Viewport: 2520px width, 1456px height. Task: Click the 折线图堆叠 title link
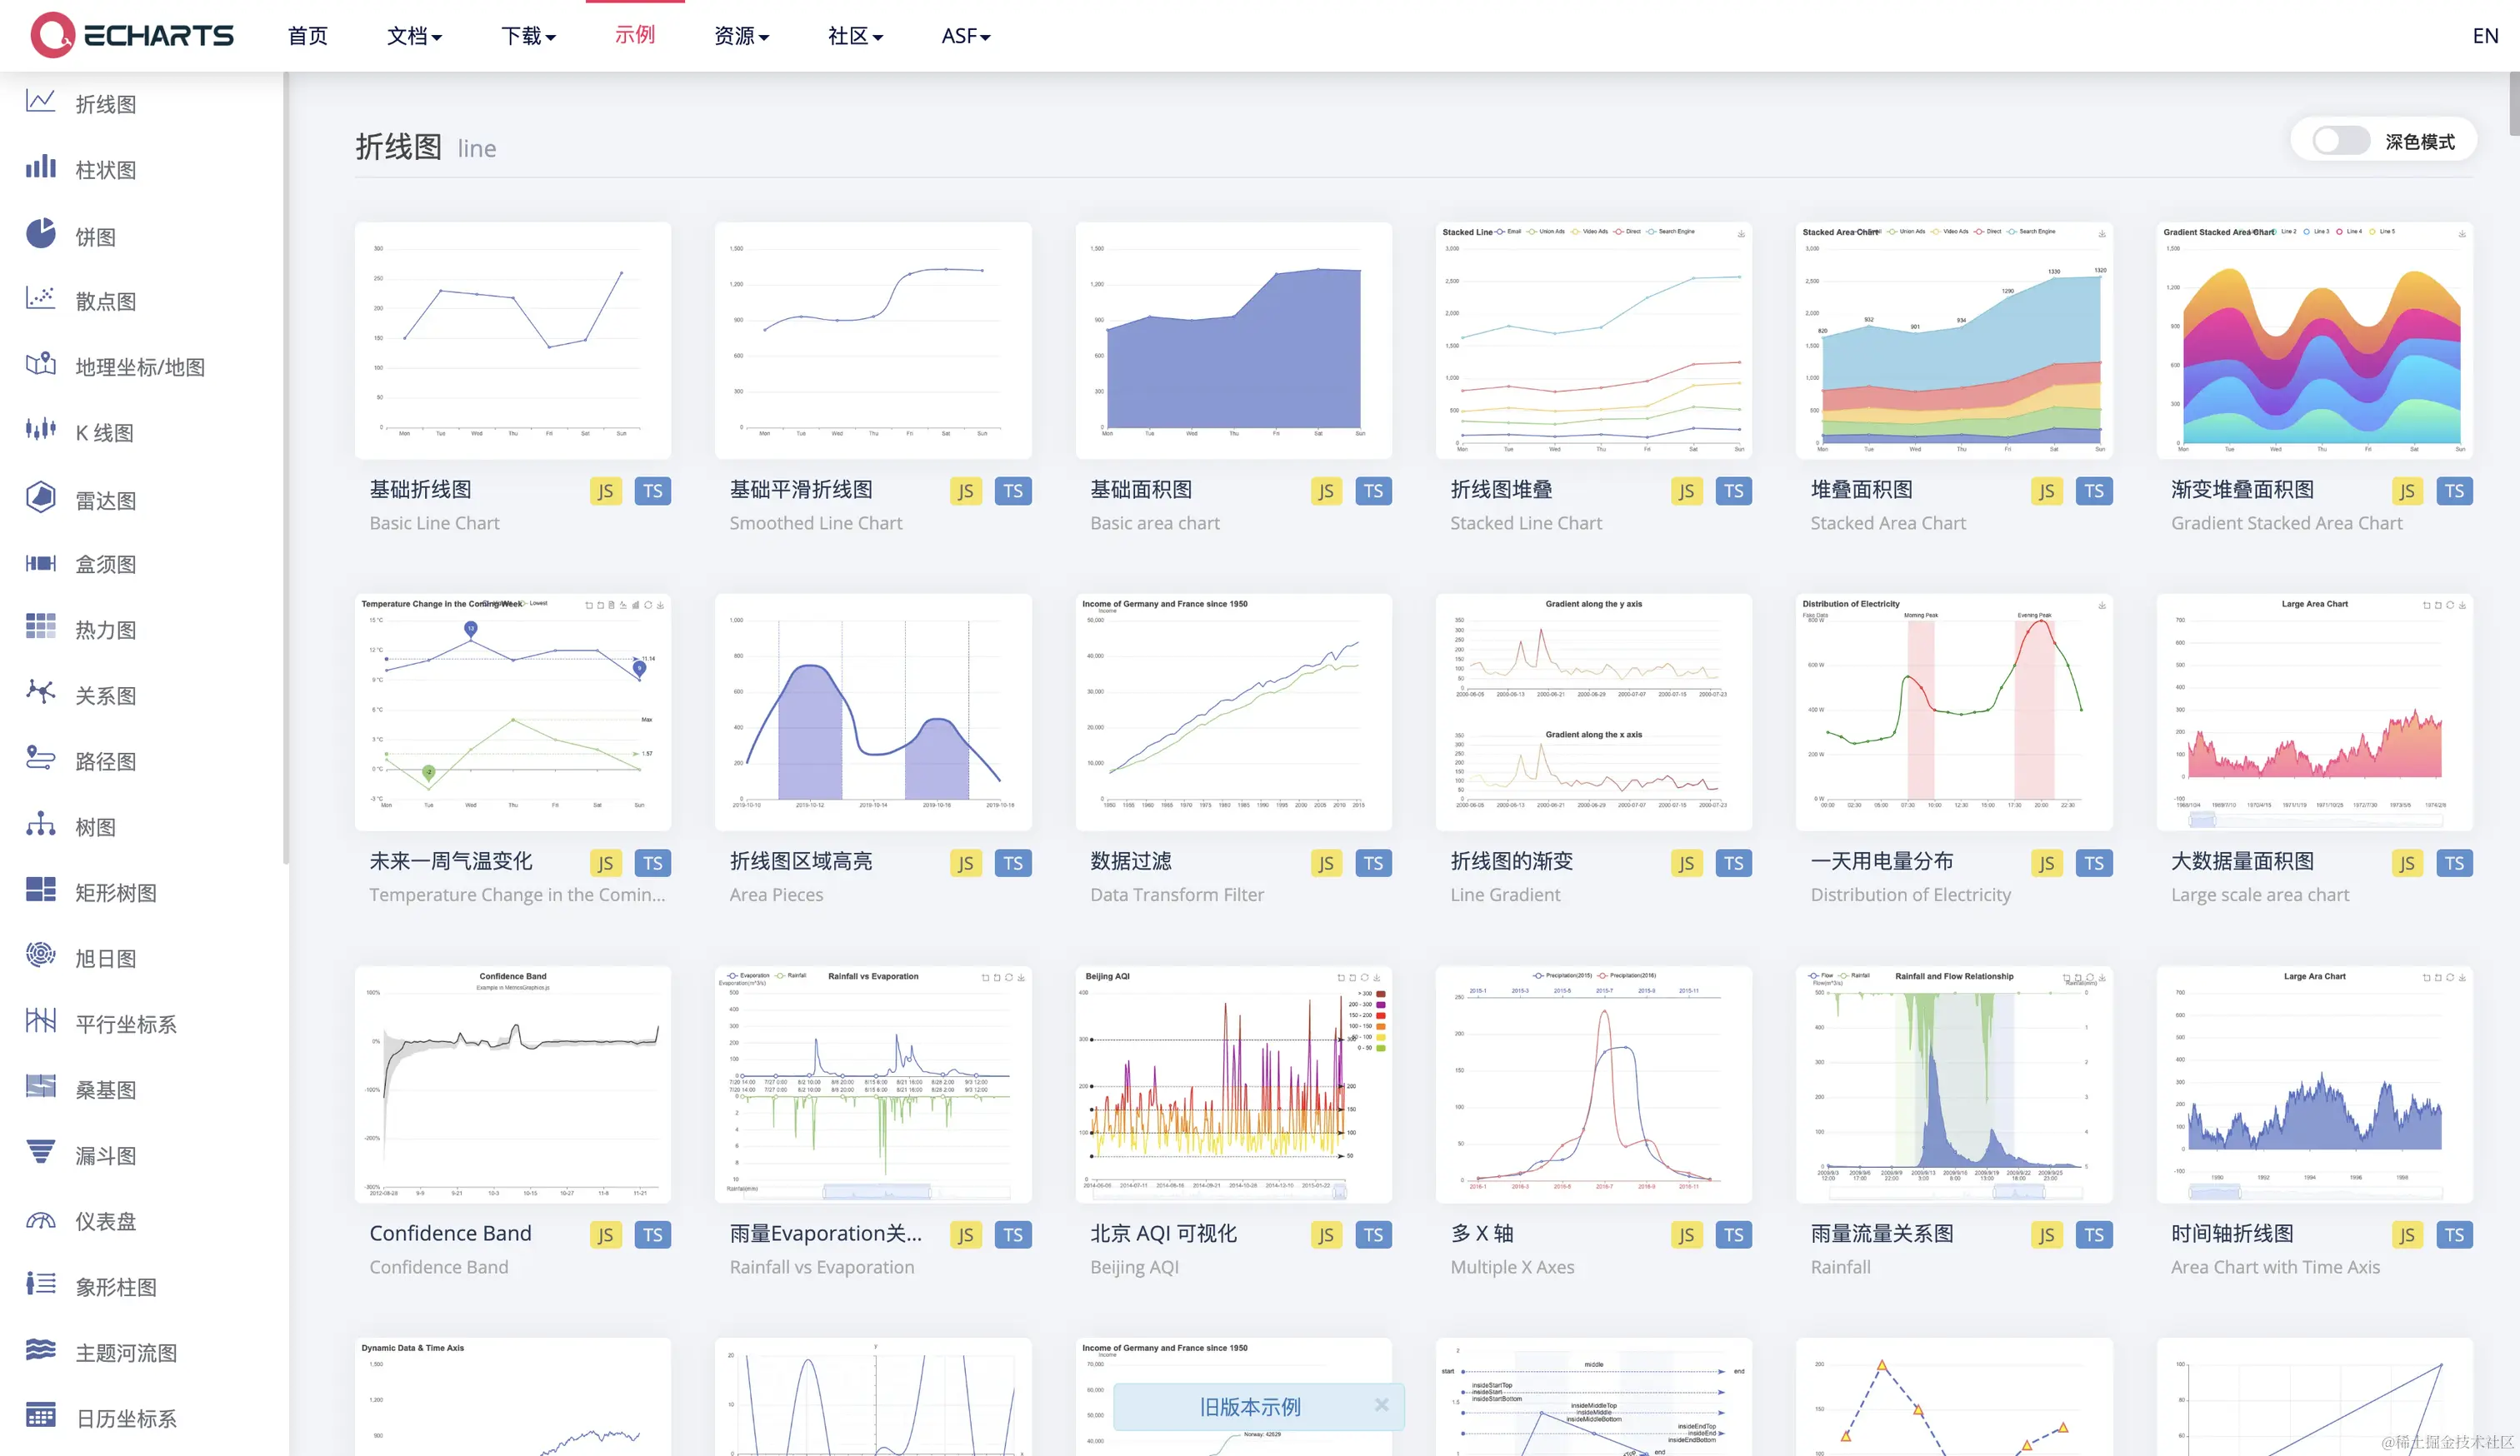1501,490
